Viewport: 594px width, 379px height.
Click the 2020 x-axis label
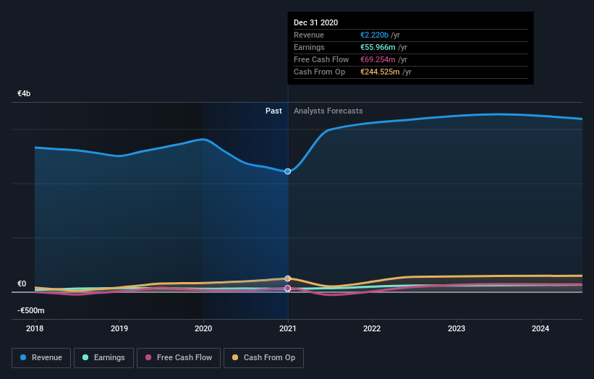click(203, 328)
